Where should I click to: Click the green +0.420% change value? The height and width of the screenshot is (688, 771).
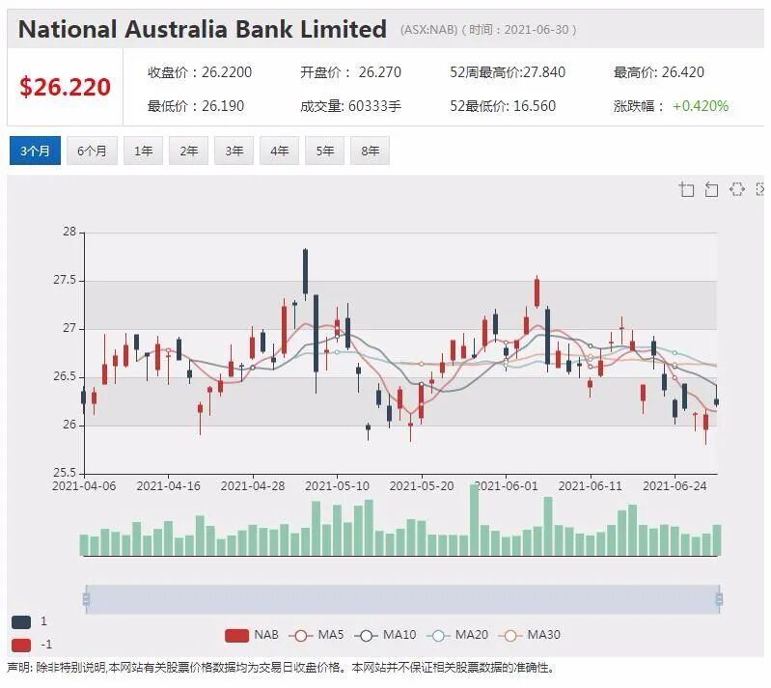click(701, 106)
